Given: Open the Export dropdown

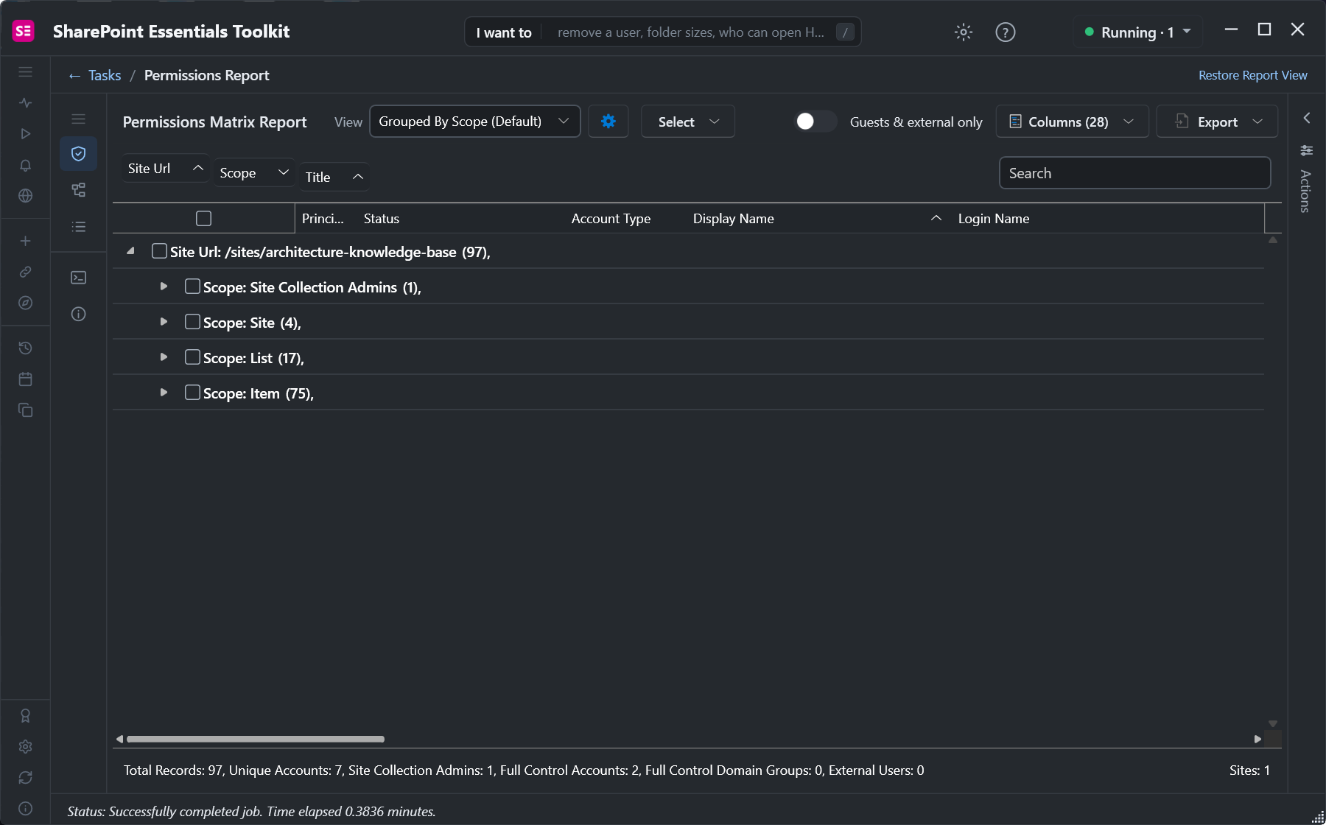Looking at the screenshot, I should [1217, 122].
